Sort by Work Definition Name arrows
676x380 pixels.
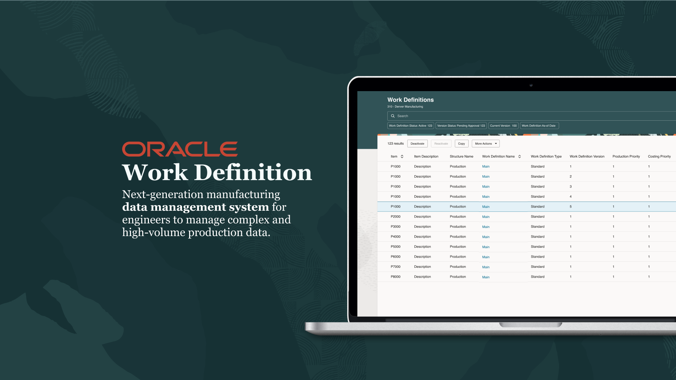pos(519,157)
